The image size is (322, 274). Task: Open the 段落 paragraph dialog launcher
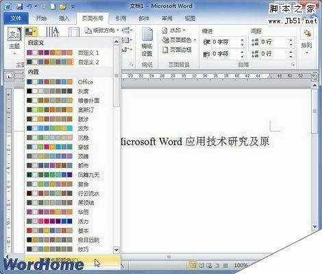click(x=293, y=65)
